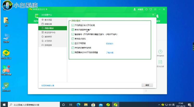The image size is (194, 107).
Task: Uncheck 我愿意参加360开机时间调查 checkbox
Action: [x=73, y=52]
